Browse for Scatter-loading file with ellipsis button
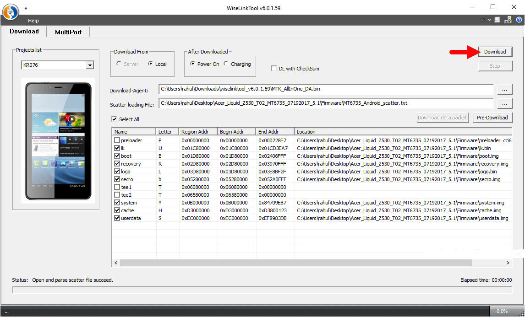525x317 pixels. [x=504, y=103]
